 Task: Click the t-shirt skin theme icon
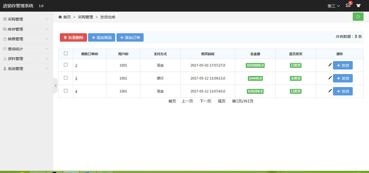pos(358,5)
